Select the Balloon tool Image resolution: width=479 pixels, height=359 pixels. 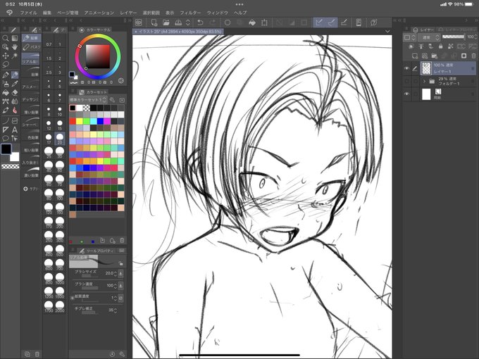point(5,138)
